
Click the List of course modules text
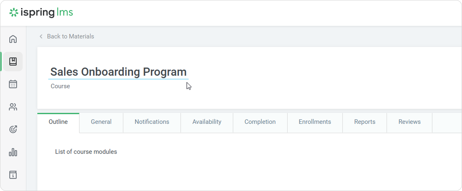click(86, 152)
